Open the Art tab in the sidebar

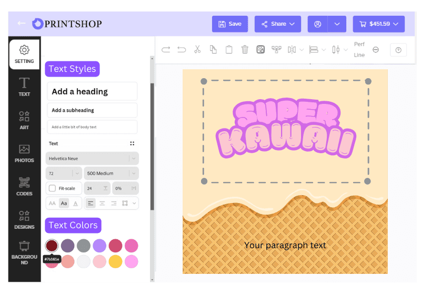[24, 120]
